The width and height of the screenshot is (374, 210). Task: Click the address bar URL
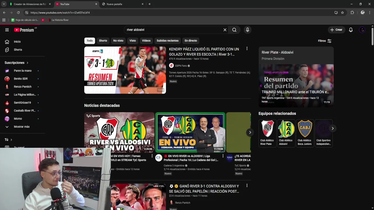tap(60, 13)
